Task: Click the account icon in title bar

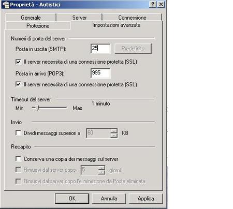Action: click(x=6, y=5)
